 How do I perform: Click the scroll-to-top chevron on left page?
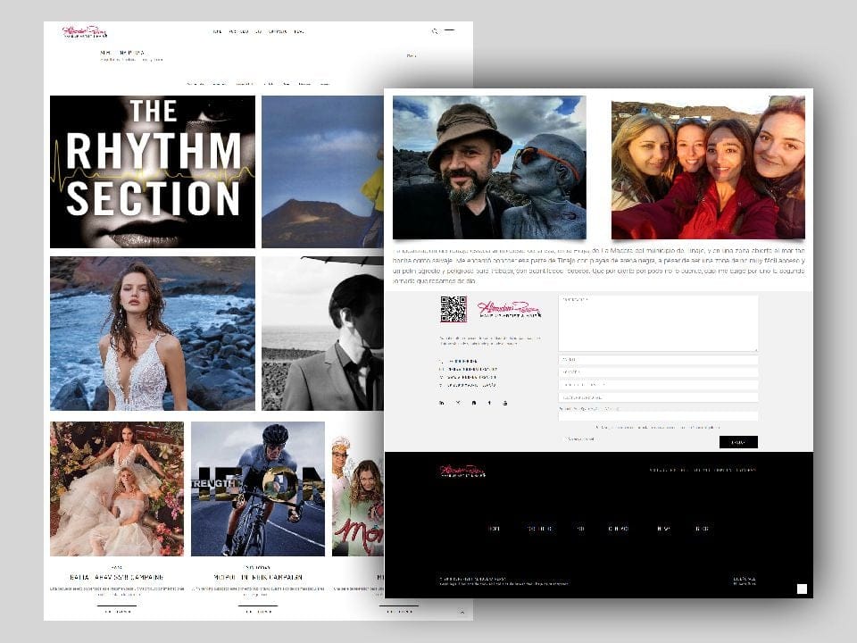(x=462, y=612)
